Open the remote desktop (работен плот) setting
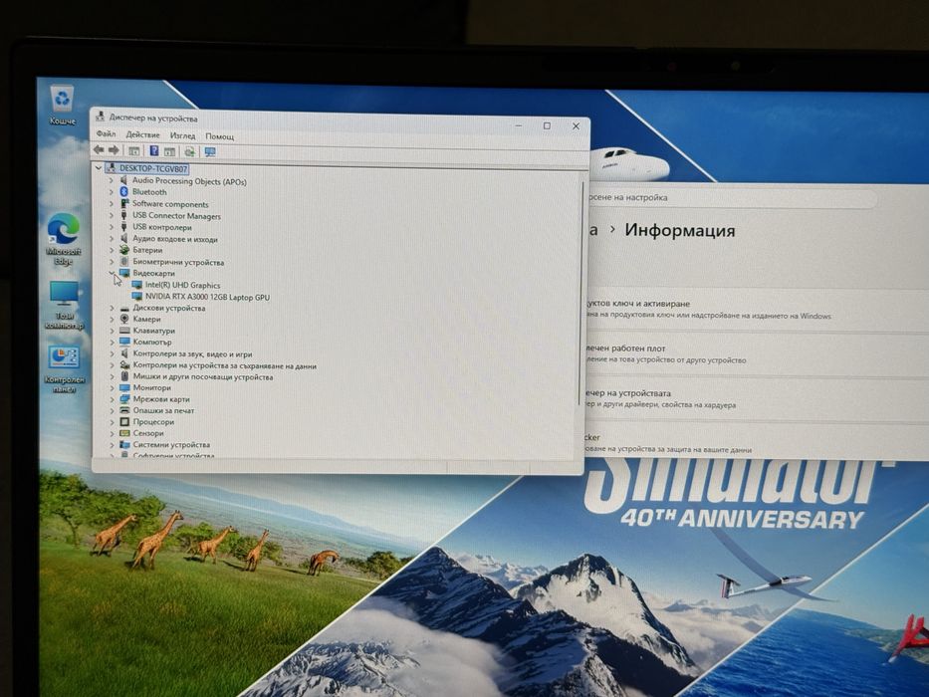 pyautogui.click(x=757, y=353)
